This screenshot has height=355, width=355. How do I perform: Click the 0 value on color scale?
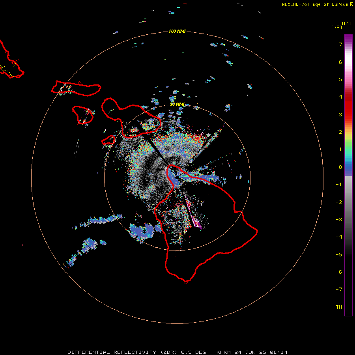click(340, 167)
